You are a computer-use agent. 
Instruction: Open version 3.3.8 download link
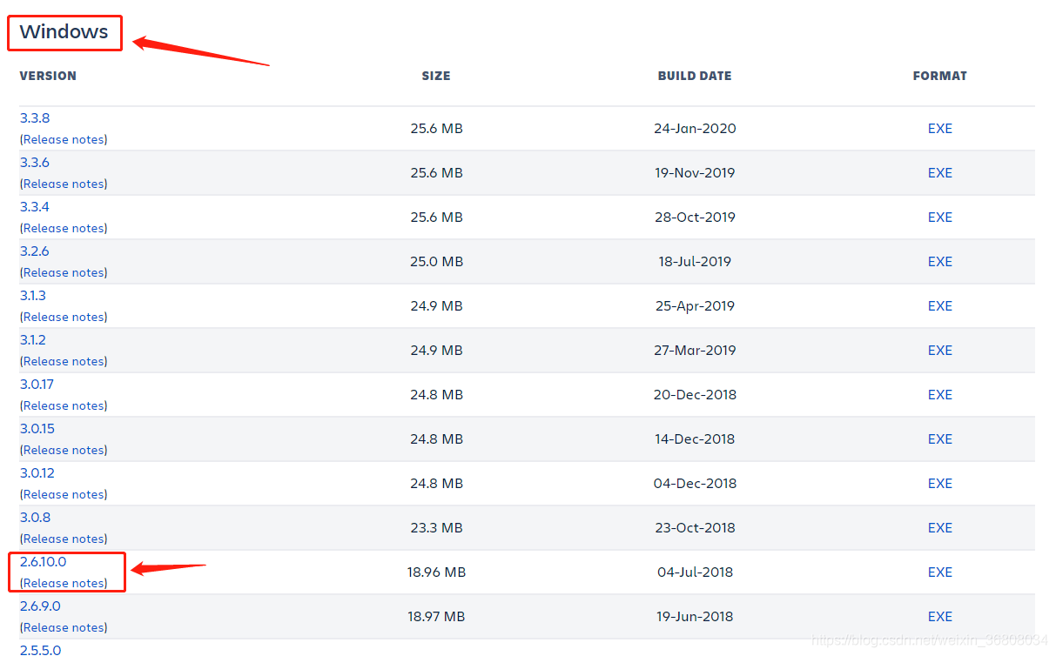point(35,117)
